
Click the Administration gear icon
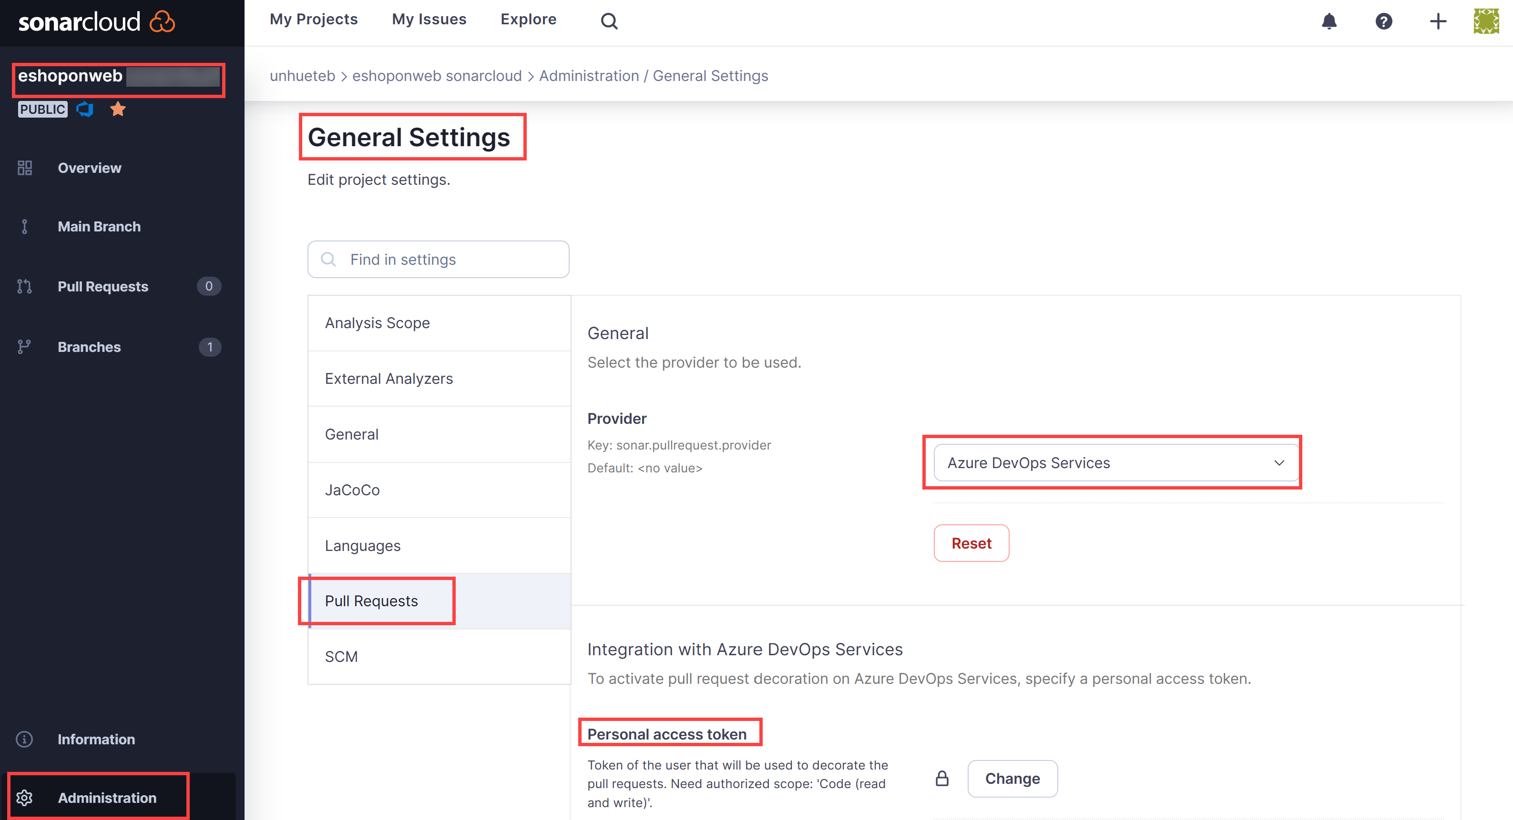(25, 798)
